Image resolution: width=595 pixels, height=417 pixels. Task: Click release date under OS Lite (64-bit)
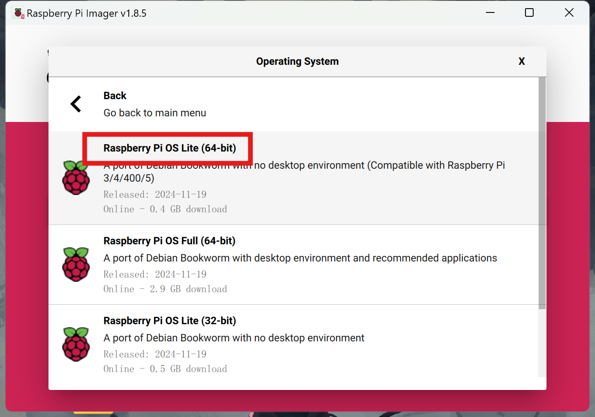point(155,195)
